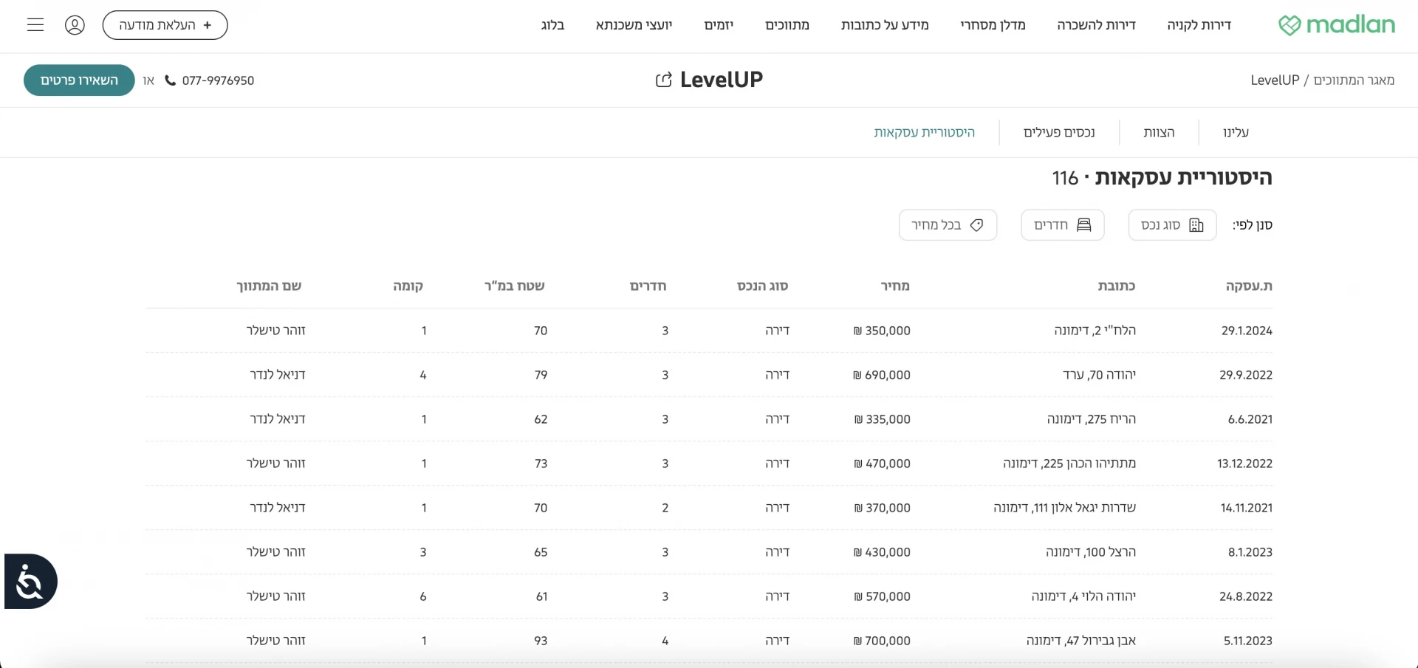The width and height of the screenshot is (1418, 668).
Task: Click the העלאת מודעה button
Action: click(165, 25)
